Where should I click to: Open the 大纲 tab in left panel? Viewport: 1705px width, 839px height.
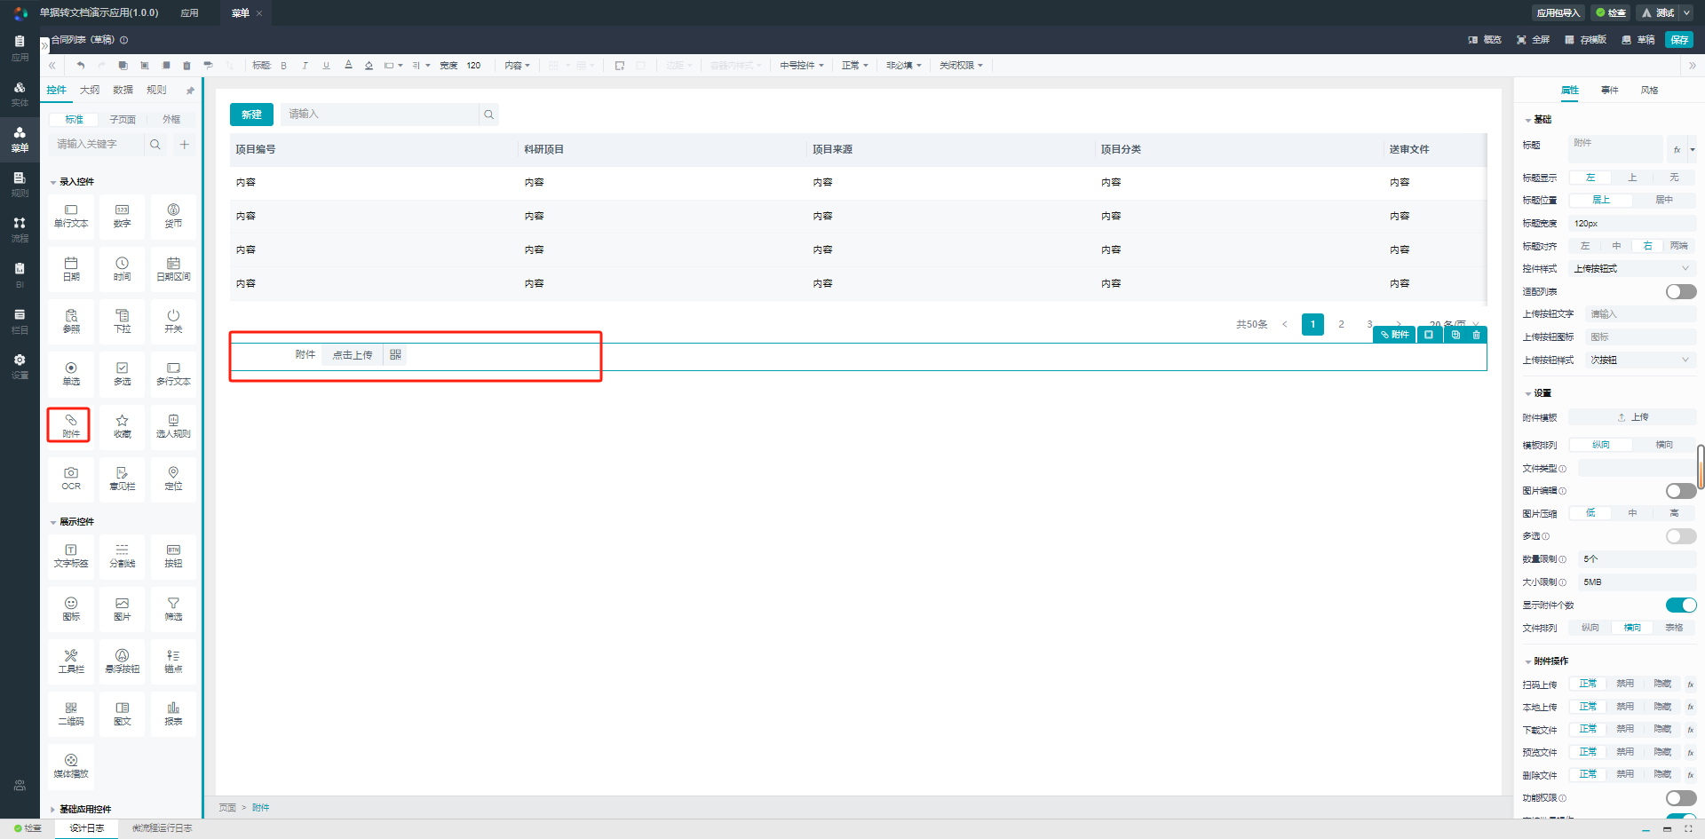pyautogui.click(x=90, y=91)
